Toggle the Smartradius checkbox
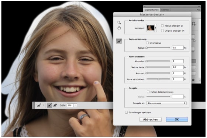The width and height of the screenshot is (207, 138). (x=148, y=43)
